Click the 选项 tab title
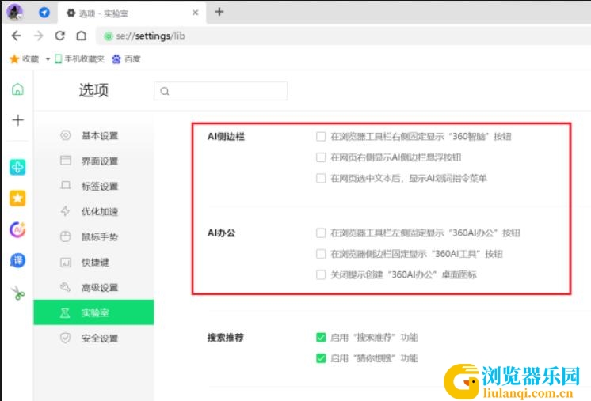591x401 pixels. point(103,13)
